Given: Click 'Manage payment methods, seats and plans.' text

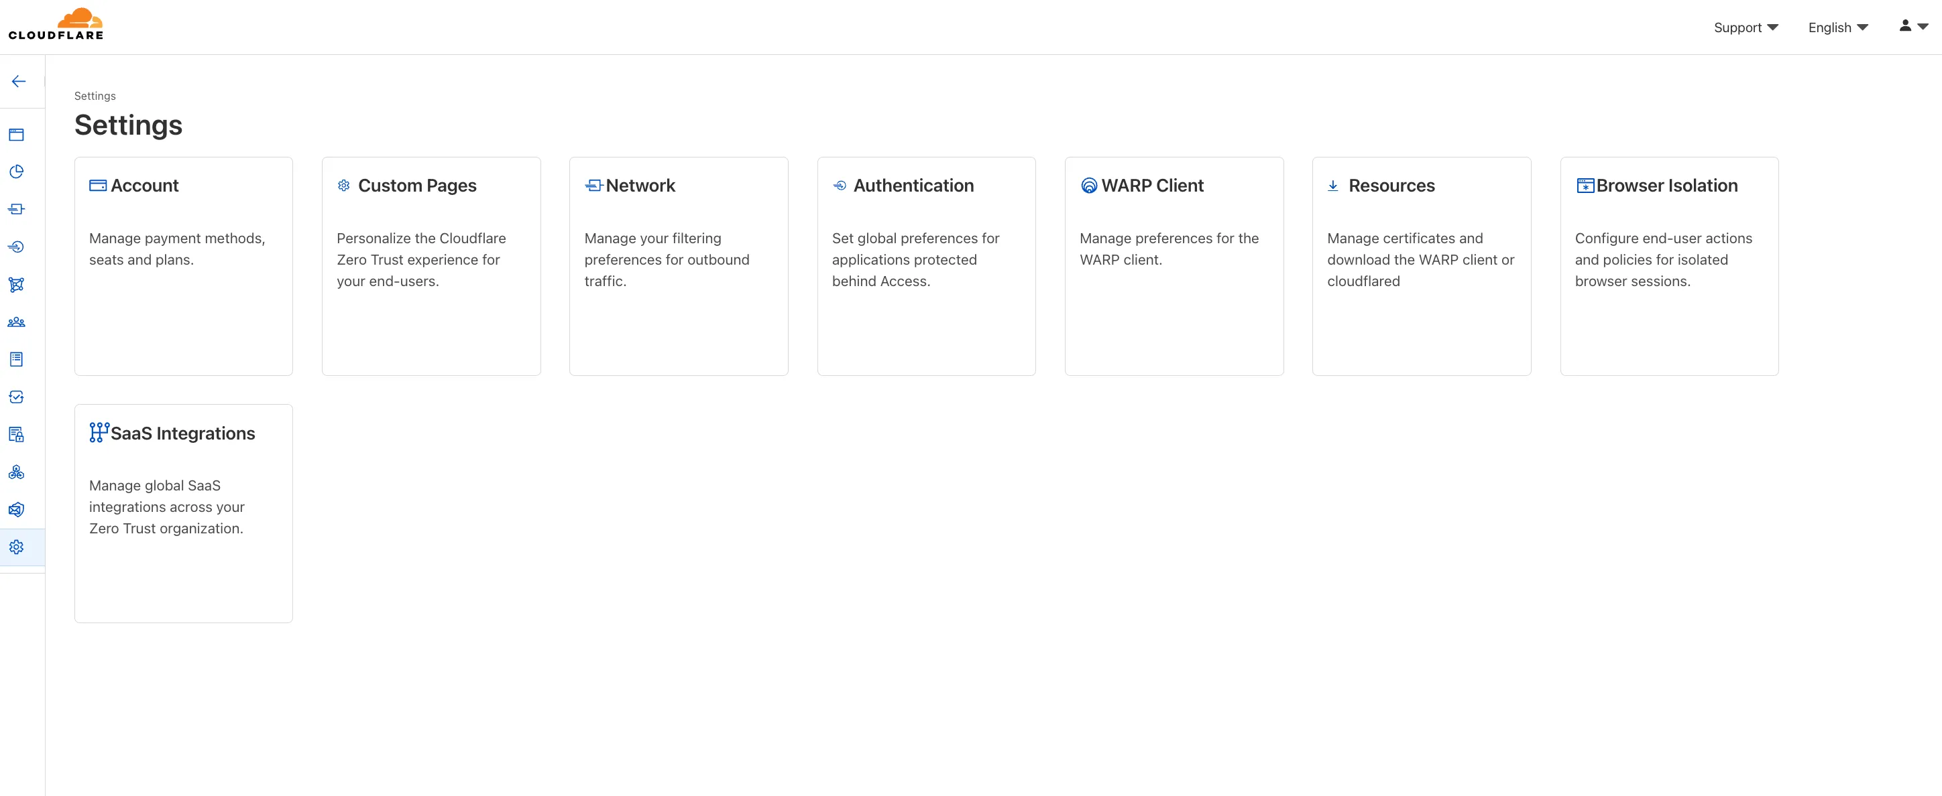Looking at the screenshot, I should pyautogui.click(x=177, y=249).
